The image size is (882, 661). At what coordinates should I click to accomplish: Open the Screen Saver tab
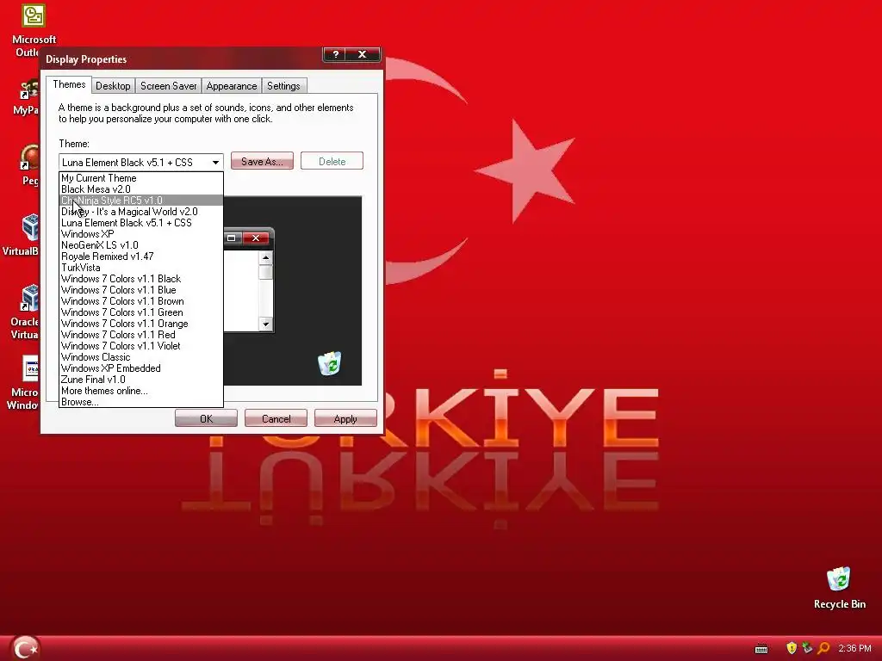pos(168,86)
